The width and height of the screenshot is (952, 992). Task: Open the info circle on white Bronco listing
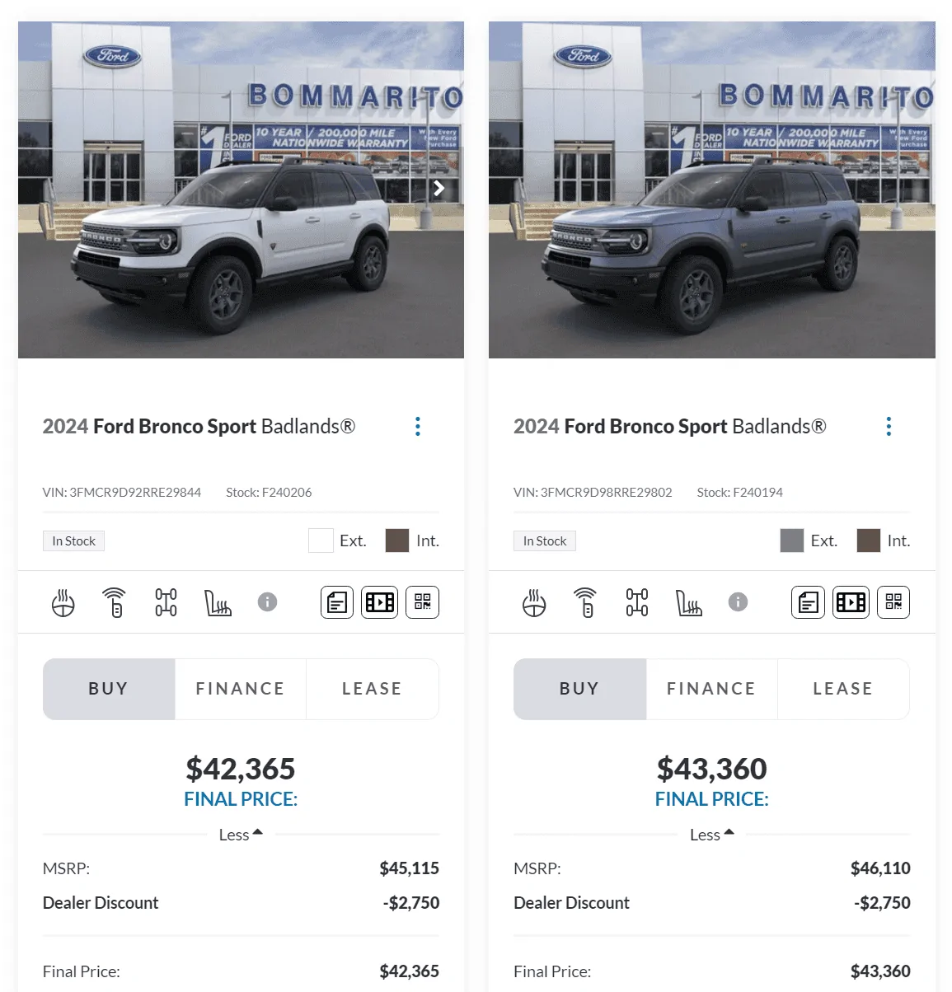pos(267,602)
